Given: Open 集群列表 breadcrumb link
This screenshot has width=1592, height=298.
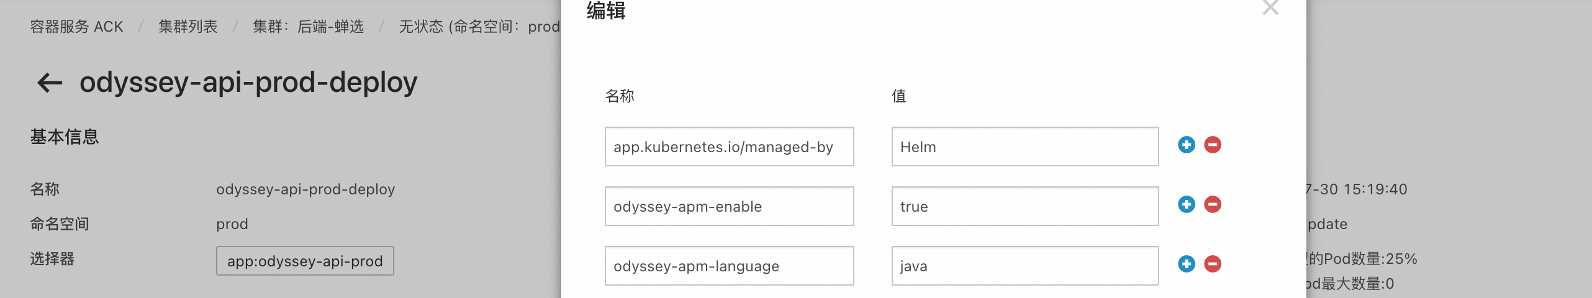Looking at the screenshot, I should [x=188, y=27].
